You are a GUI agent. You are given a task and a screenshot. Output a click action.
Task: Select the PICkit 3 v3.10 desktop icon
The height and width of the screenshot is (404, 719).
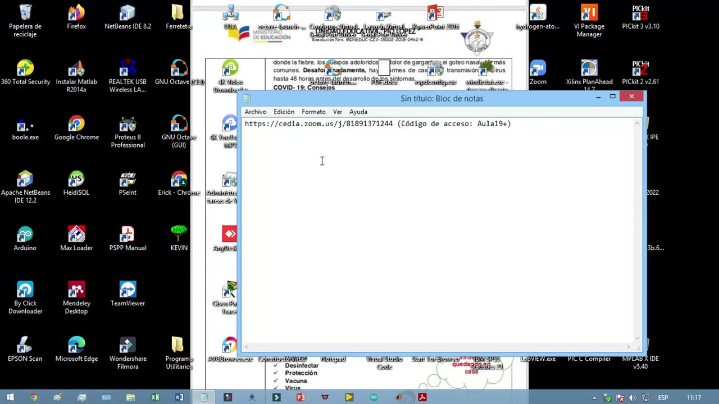point(640,17)
